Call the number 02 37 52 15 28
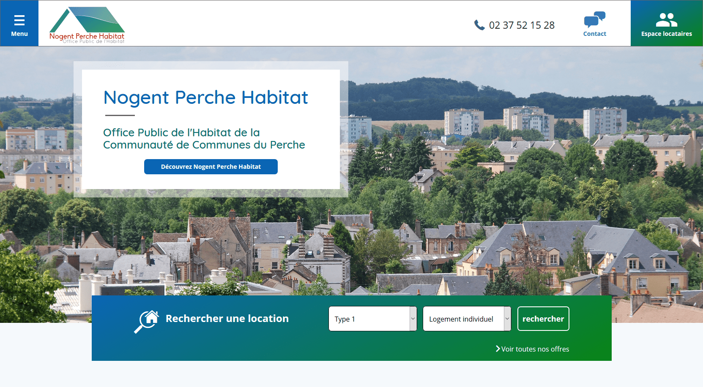This screenshot has width=703, height=387. point(521,25)
